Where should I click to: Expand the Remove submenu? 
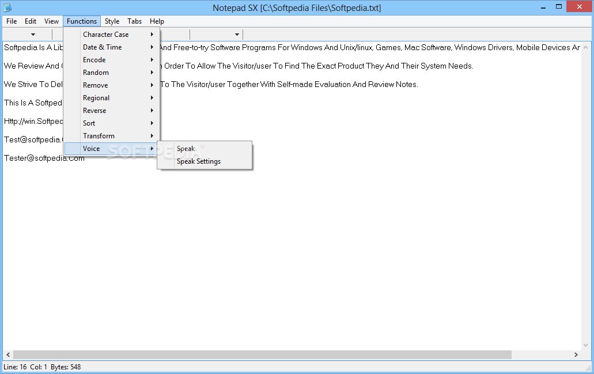tap(111, 85)
